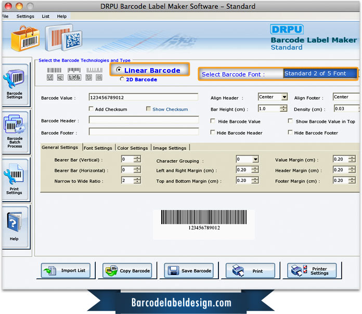Select the 2D Barcode radio button
This screenshot has width=362, height=314.
[x=122, y=79]
